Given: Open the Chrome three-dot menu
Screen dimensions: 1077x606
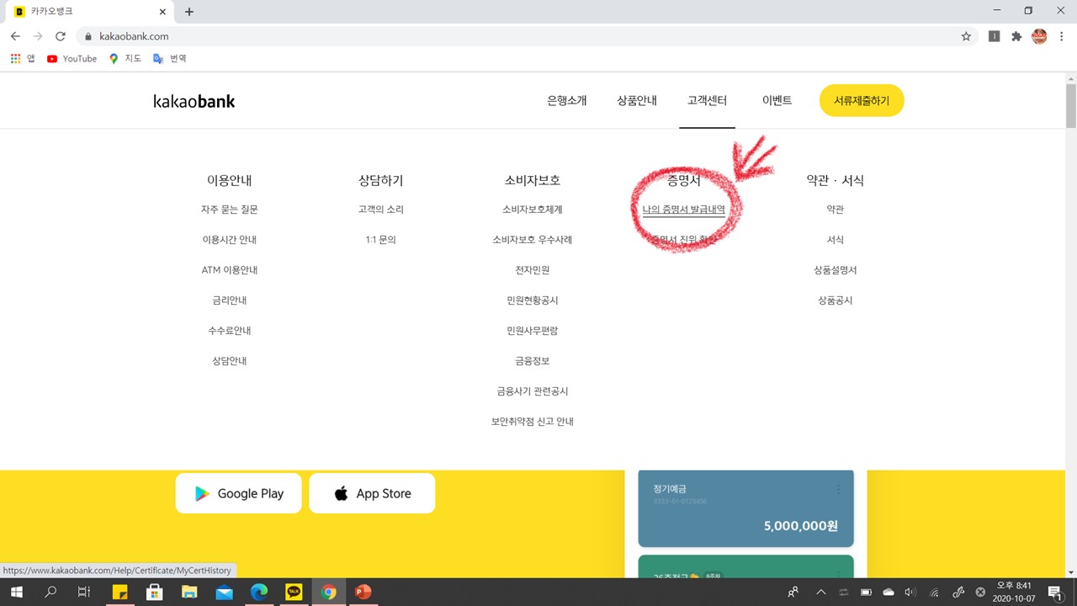Looking at the screenshot, I should click(1062, 36).
